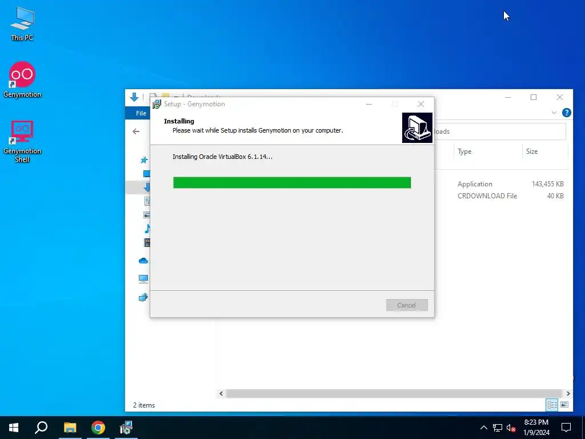Click Explorer back navigation arrow

[136, 131]
